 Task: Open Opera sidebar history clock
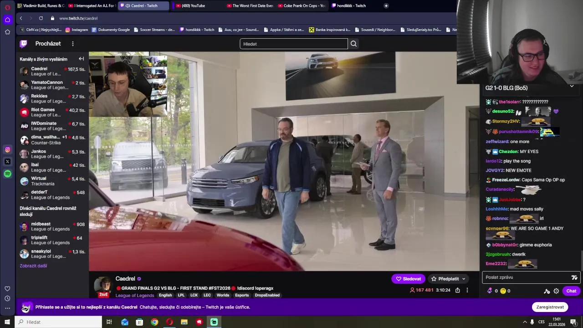[x=7, y=298]
